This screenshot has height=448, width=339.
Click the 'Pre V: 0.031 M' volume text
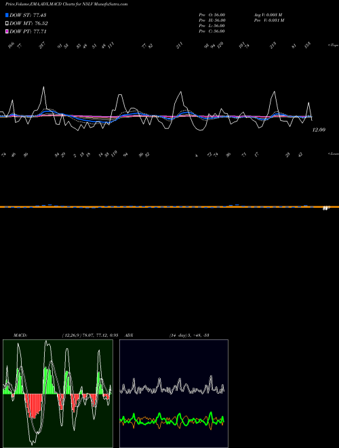[x=268, y=20]
